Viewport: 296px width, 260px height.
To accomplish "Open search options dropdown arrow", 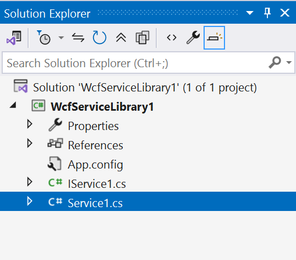I will pyautogui.click(x=289, y=62).
